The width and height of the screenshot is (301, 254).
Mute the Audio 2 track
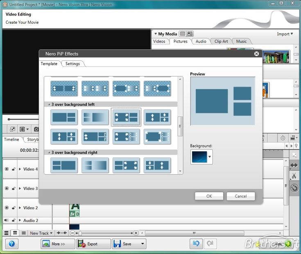(x=6, y=220)
